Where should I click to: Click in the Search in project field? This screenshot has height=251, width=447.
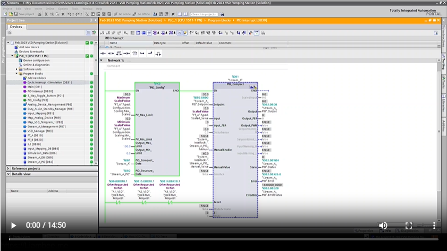205,14
